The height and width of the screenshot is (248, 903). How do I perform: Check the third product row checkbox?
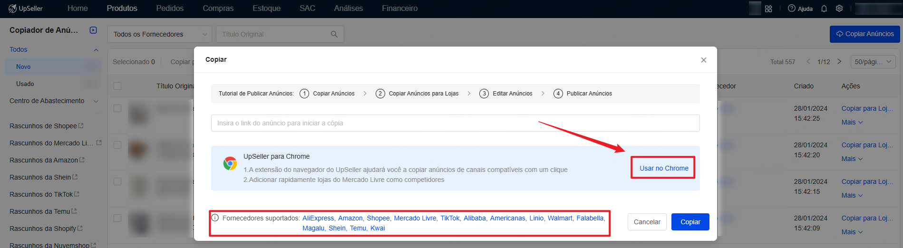click(x=117, y=181)
